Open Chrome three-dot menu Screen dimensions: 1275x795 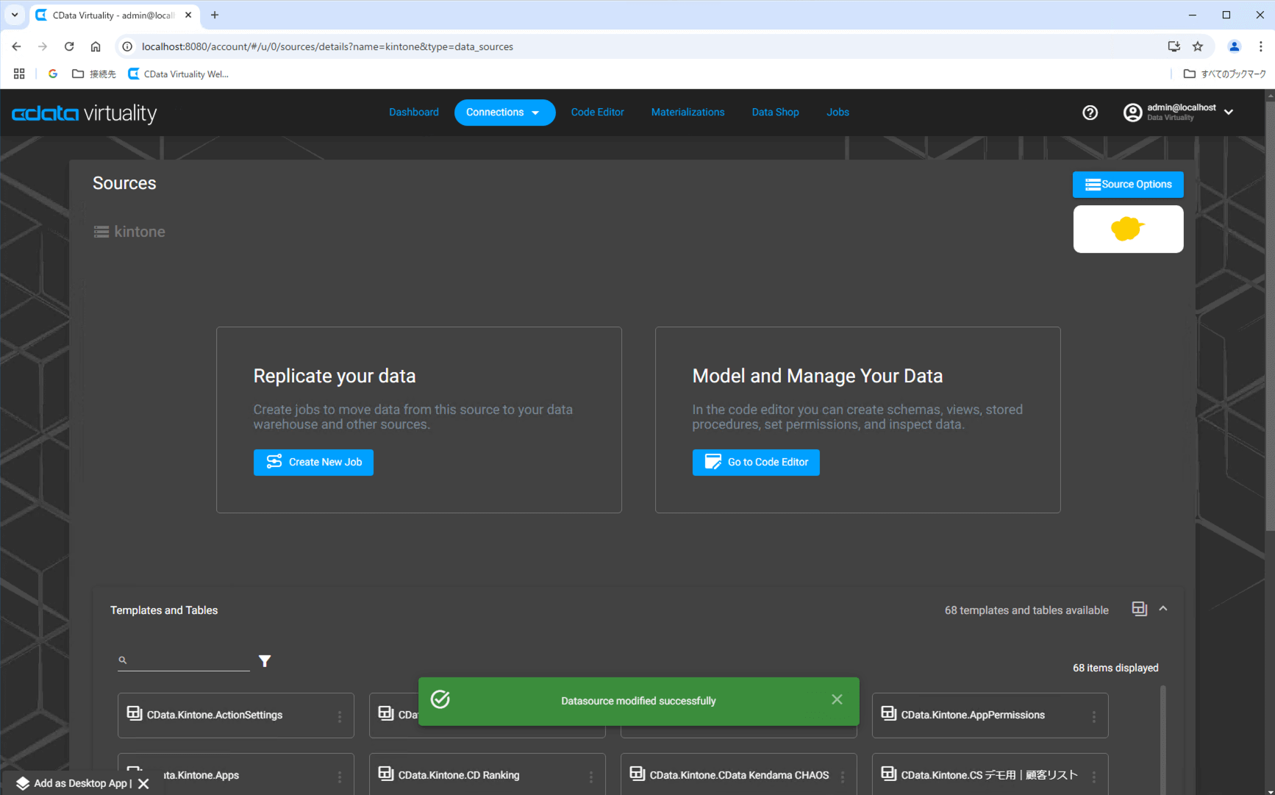click(x=1260, y=46)
